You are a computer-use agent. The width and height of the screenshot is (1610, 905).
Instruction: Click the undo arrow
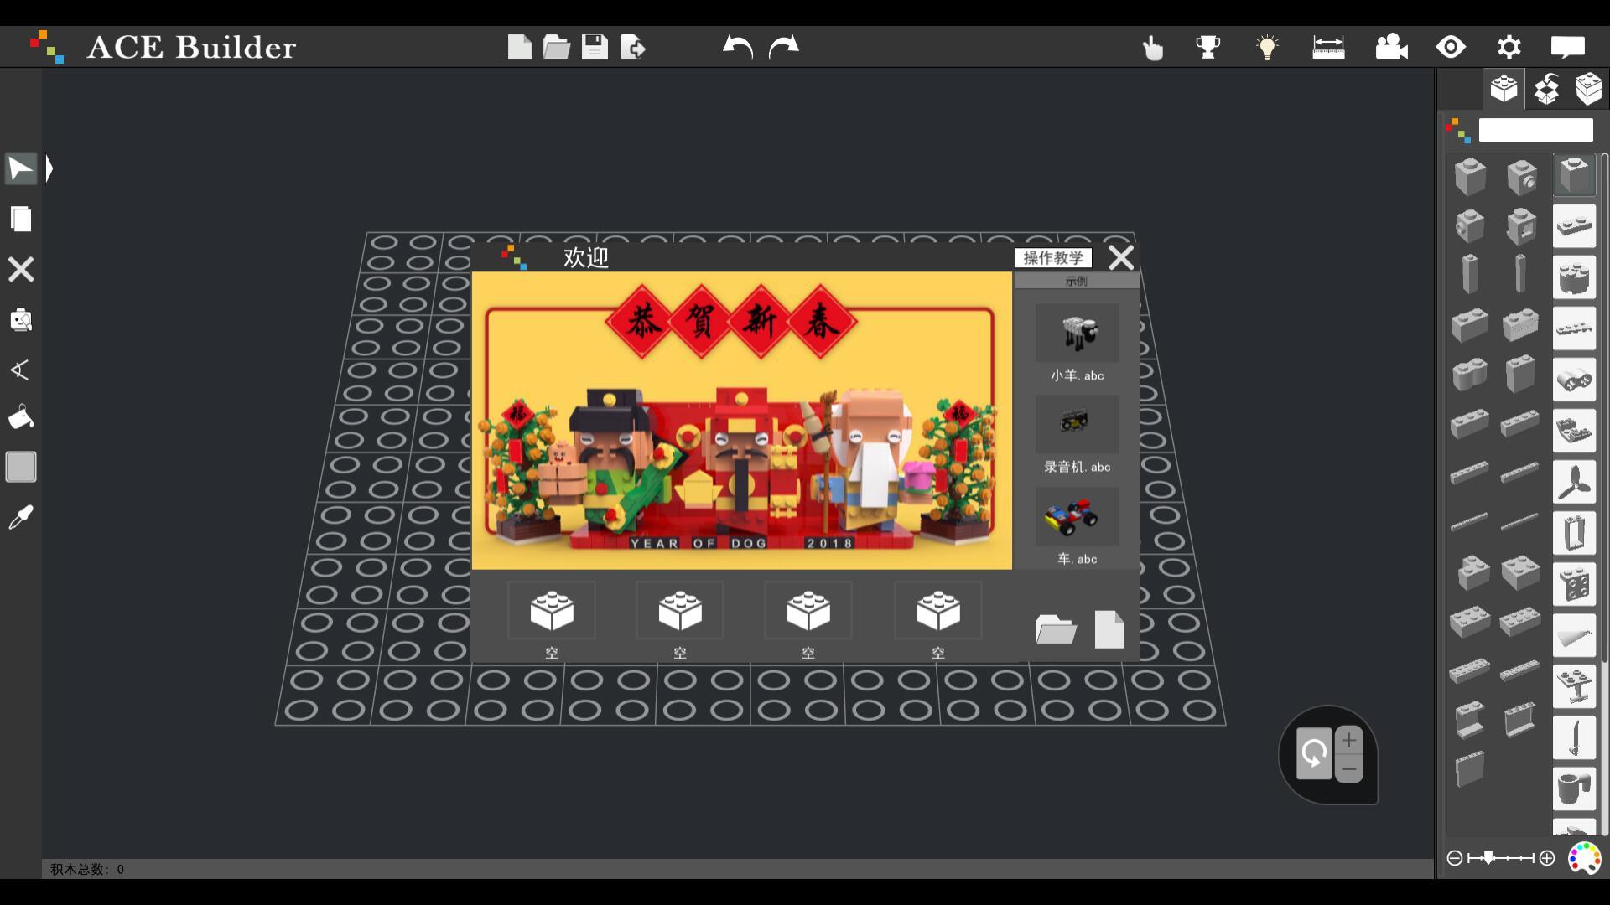(x=738, y=47)
